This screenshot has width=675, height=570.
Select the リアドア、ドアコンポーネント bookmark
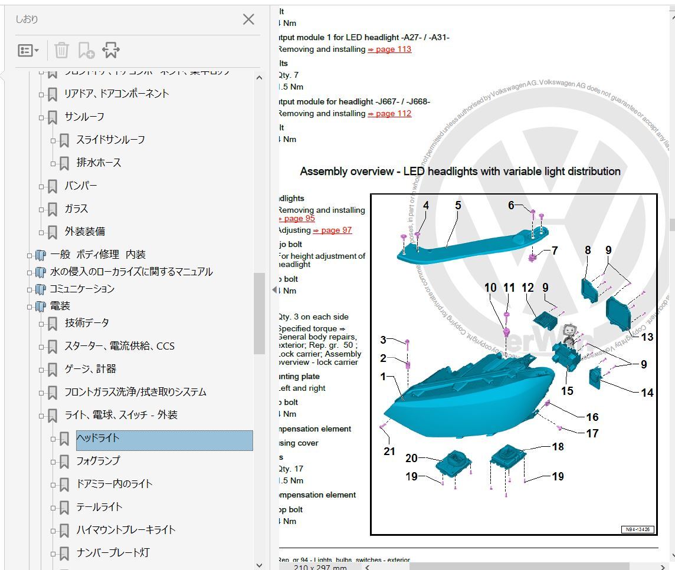pyautogui.click(x=116, y=94)
